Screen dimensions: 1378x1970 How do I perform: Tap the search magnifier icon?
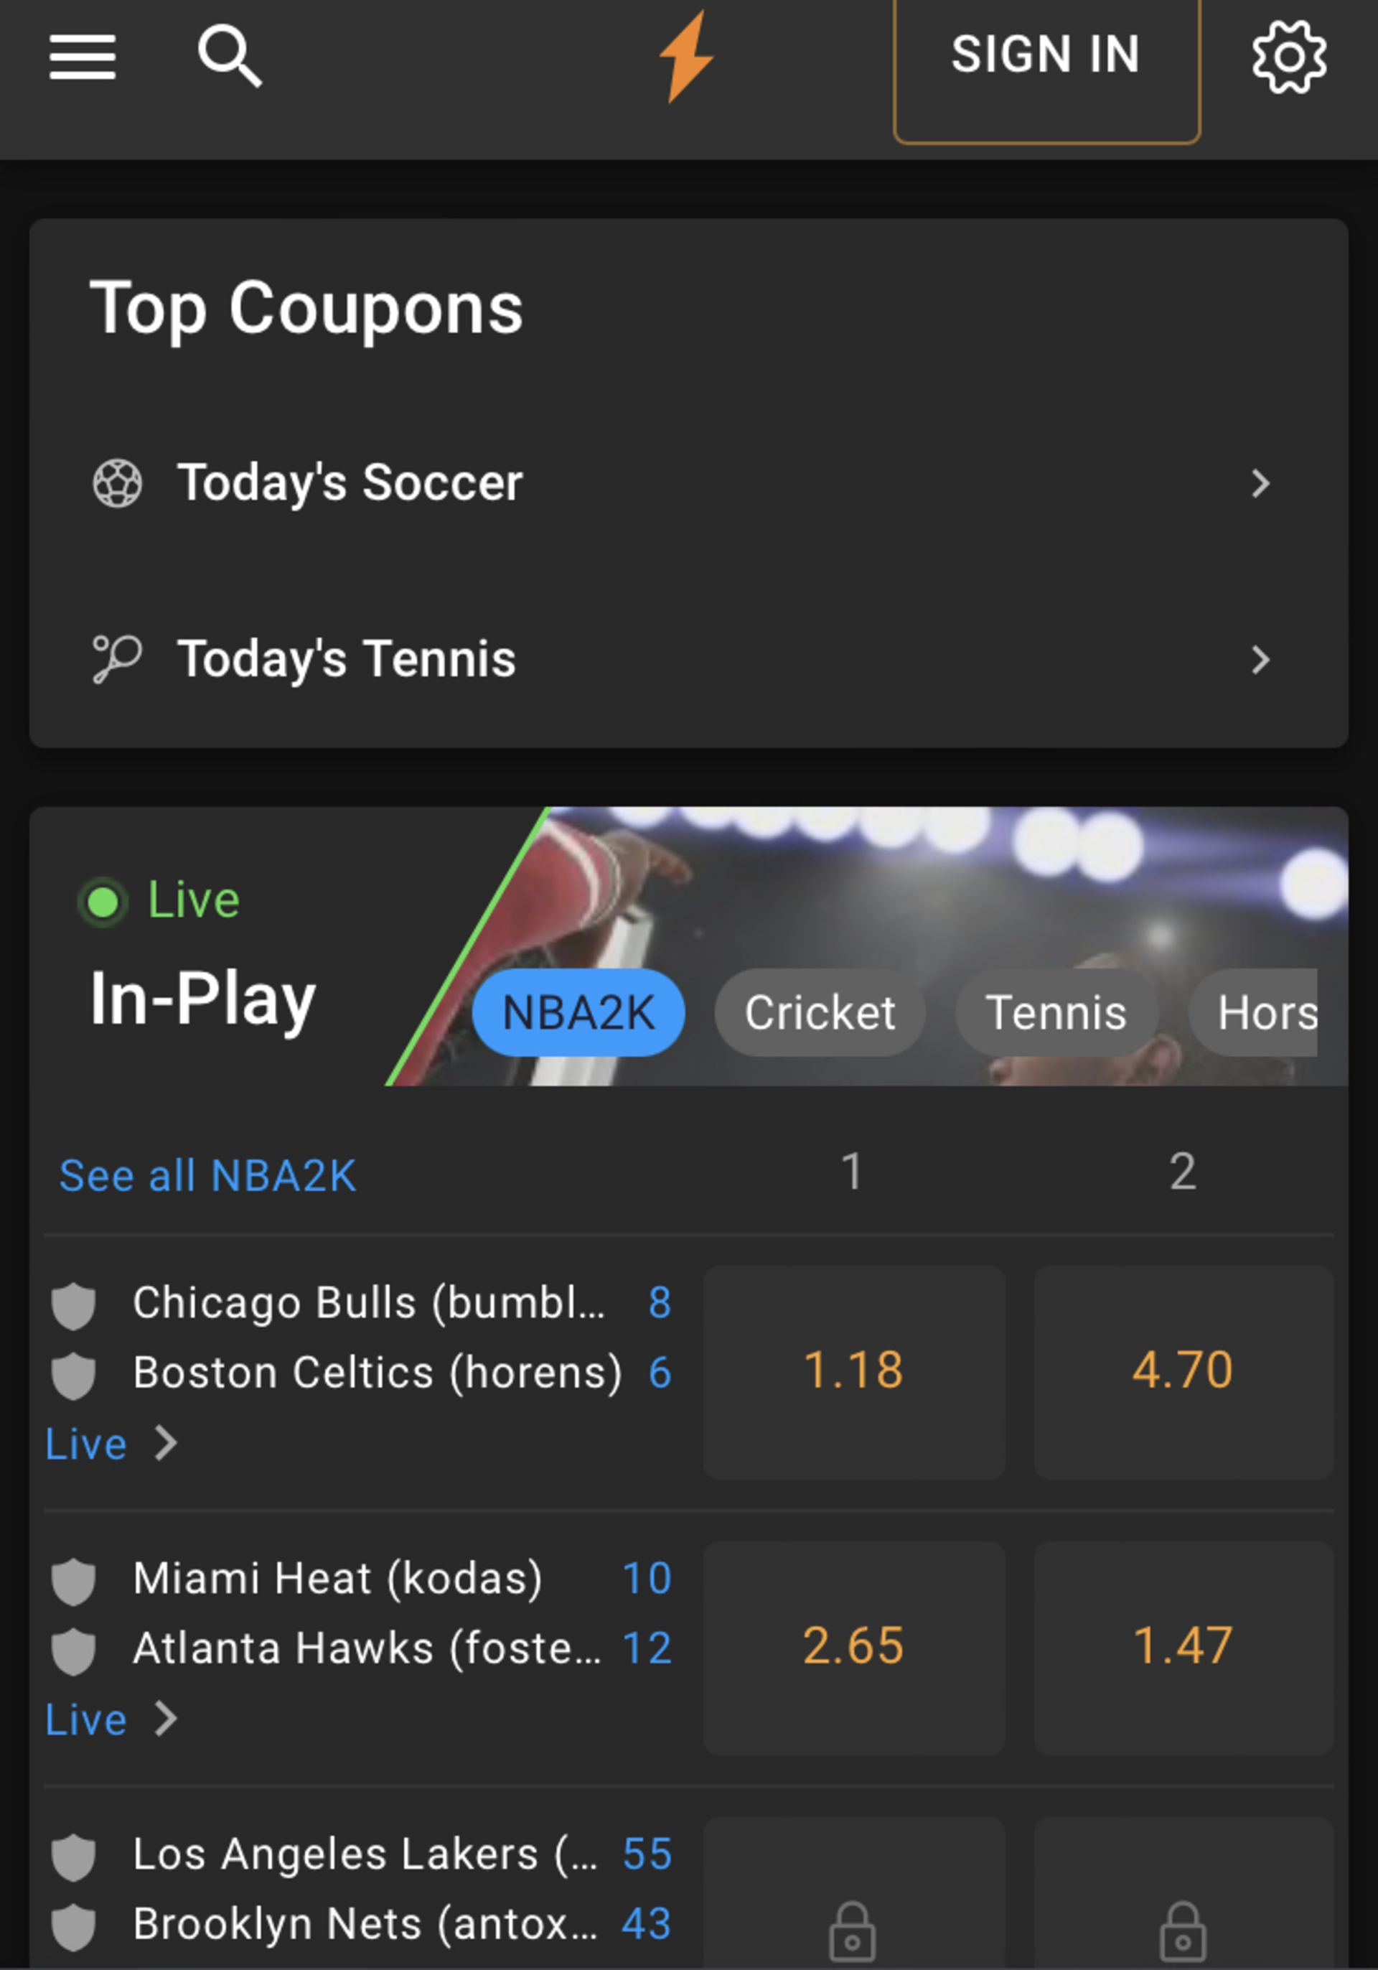[229, 56]
